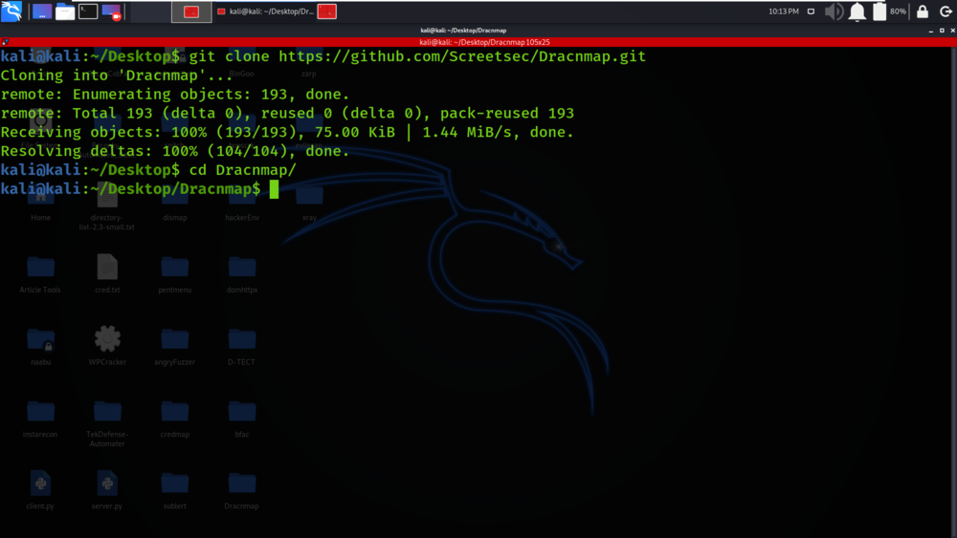Click the small icon left of red terminal title bar

(x=5, y=42)
